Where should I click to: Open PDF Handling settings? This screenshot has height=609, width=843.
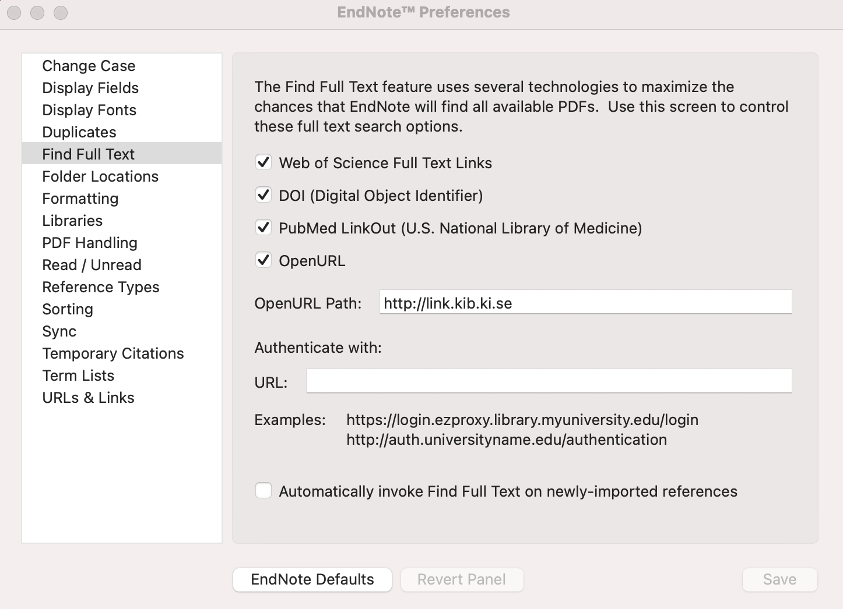point(122,243)
